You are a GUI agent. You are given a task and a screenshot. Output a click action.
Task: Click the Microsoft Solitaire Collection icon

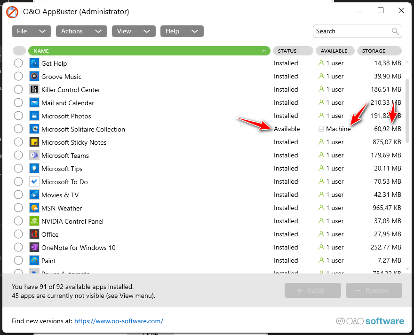[x=34, y=129]
